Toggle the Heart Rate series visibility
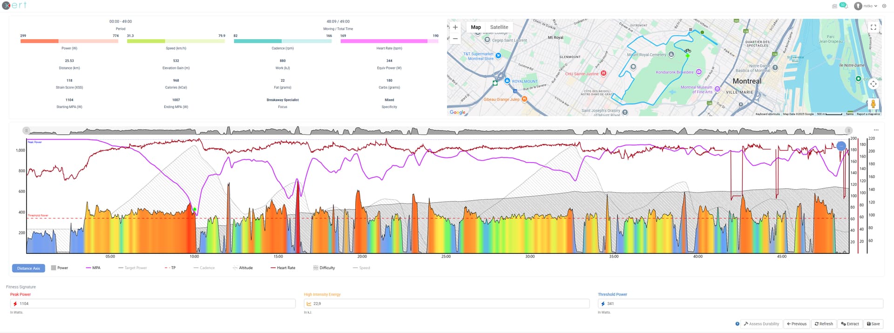Image resolution: width=894 pixels, height=333 pixels. pyautogui.click(x=283, y=268)
